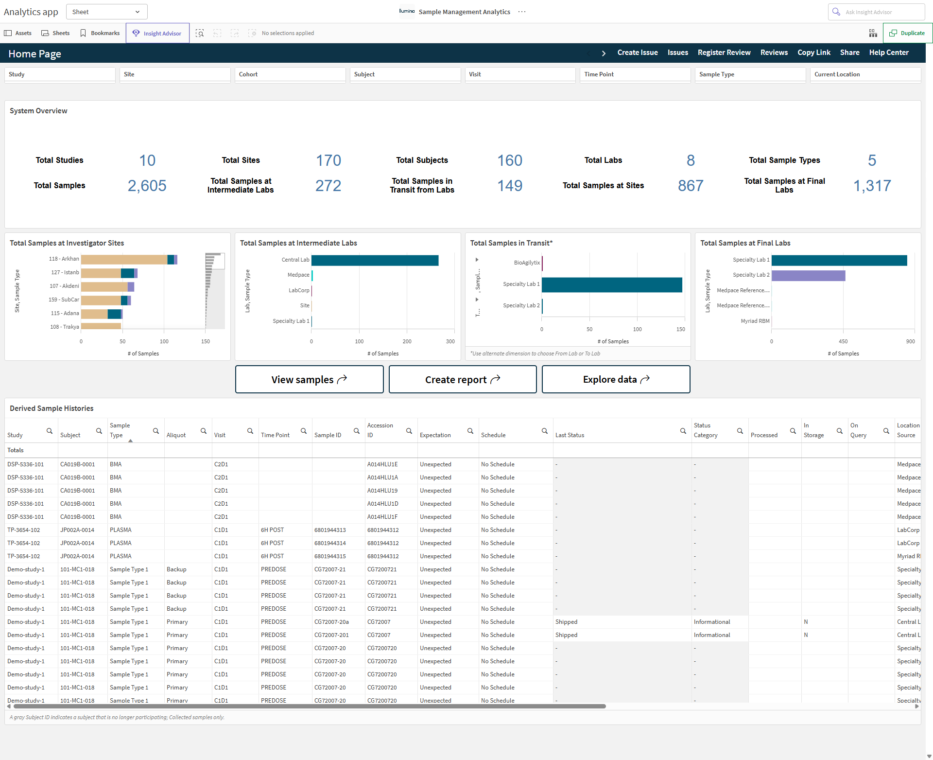Image resolution: width=933 pixels, height=760 pixels.
Task: Focus the Ask Insight Advisor search field
Action: tap(876, 12)
